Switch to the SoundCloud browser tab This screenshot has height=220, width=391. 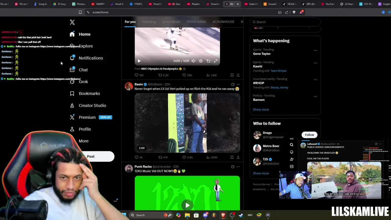tap(270, 4)
